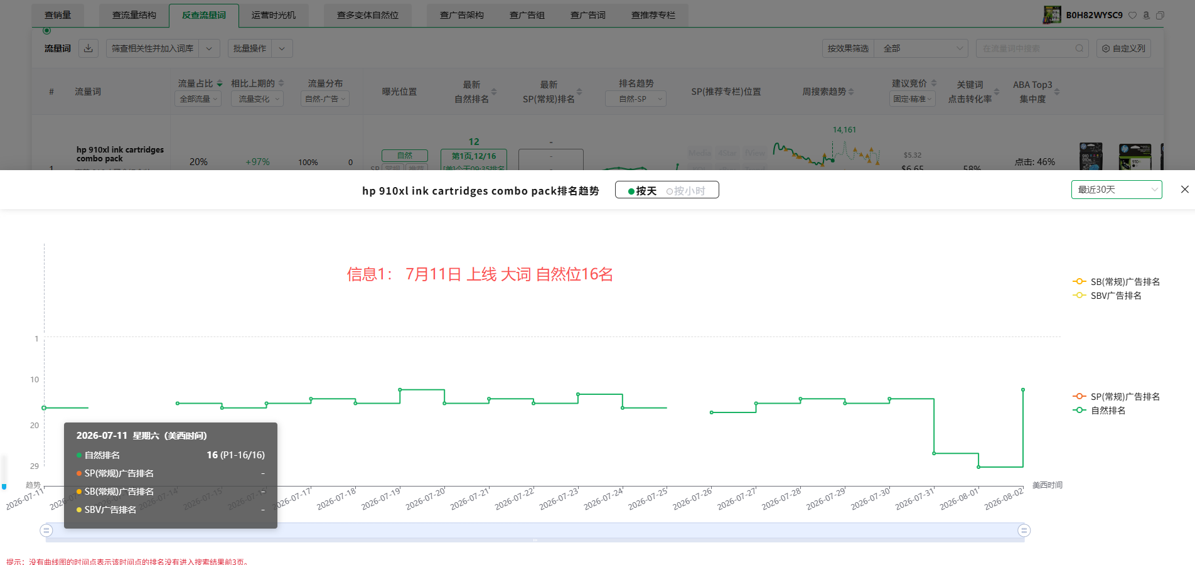Click the second HP 910 product thumbnail
The height and width of the screenshot is (565, 1195).
[x=1135, y=156]
